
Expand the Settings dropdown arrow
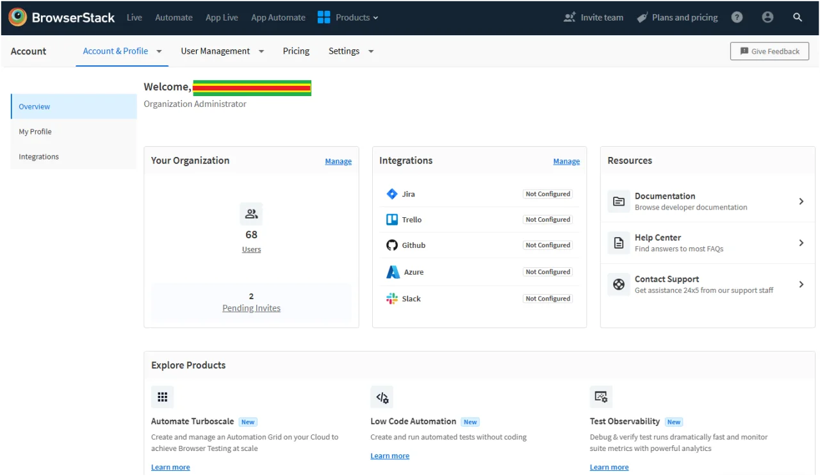[x=371, y=51]
